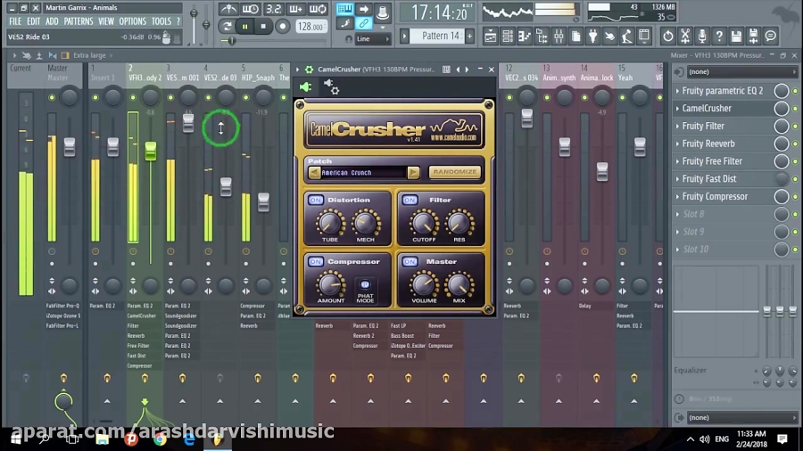The height and width of the screenshot is (451, 803).
Task: Click the 128.000 tempo field
Action: (x=310, y=26)
